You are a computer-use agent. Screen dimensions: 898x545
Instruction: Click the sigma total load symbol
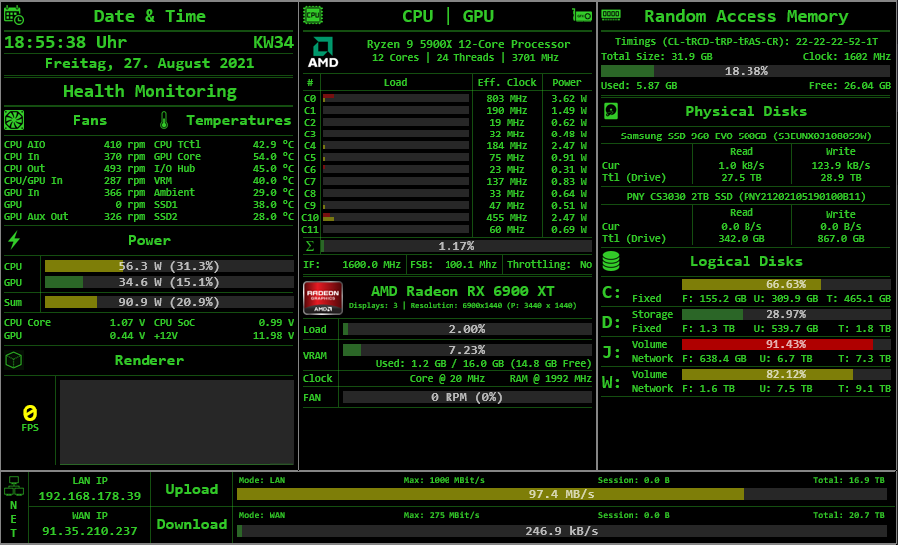310,246
